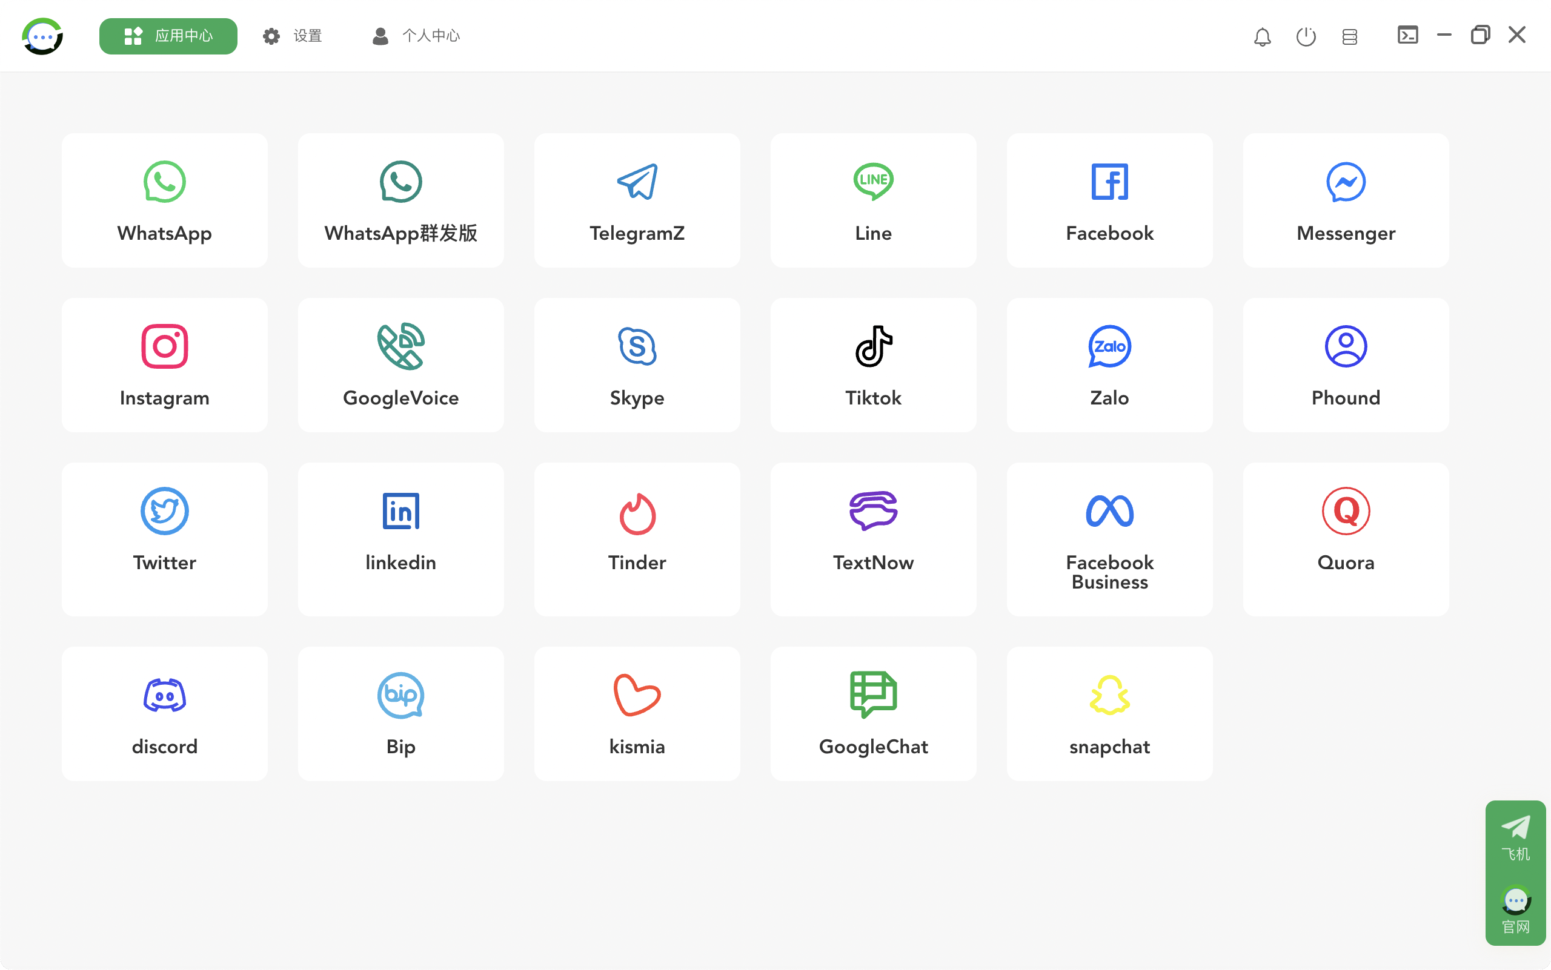
Task: Select the discord app icon
Action: (x=164, y=713)
